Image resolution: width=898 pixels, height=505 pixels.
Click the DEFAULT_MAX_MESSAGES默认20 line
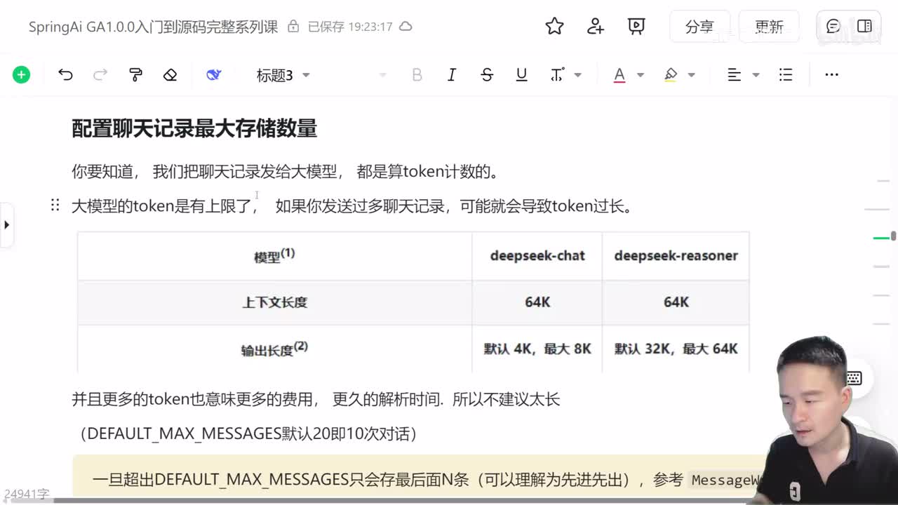(248, 434)
